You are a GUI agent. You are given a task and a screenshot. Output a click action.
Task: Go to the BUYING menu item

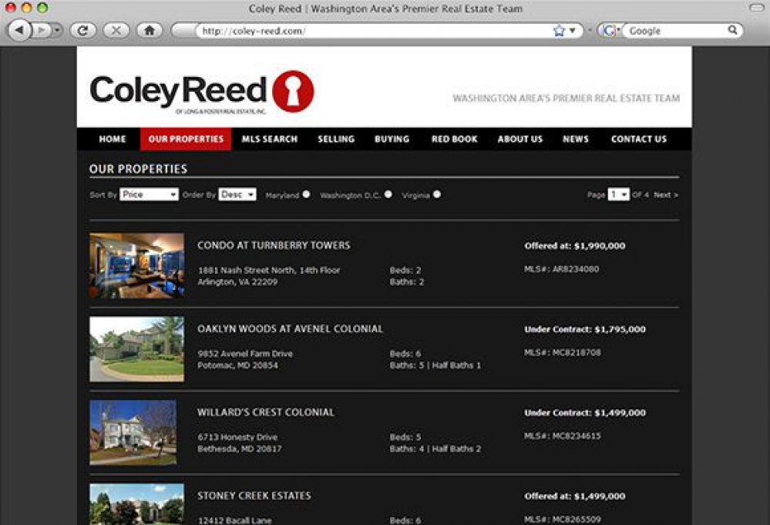pyautogui.click(x=392, y=139)
